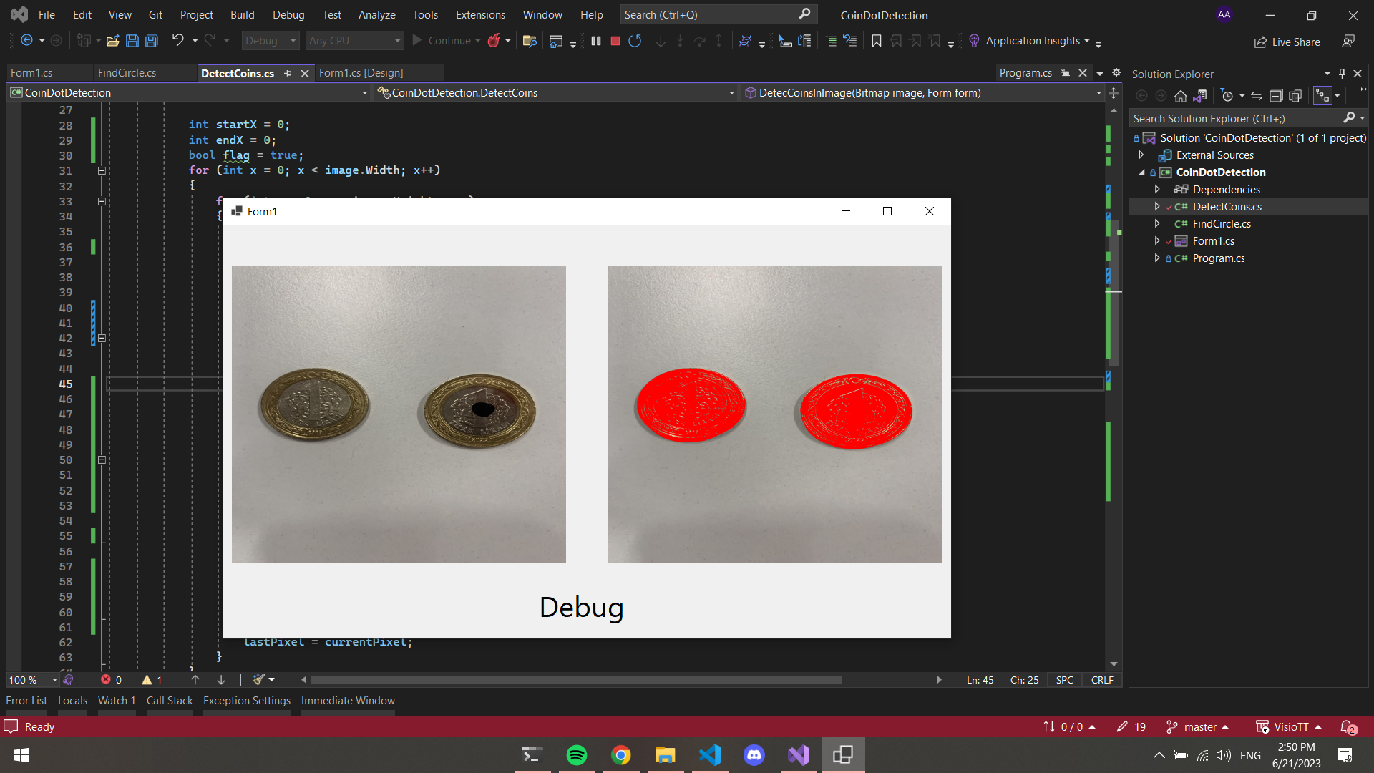Click the Break All pause icon
This screenshot has height=773, width=1374.
(x=595, y=41)
